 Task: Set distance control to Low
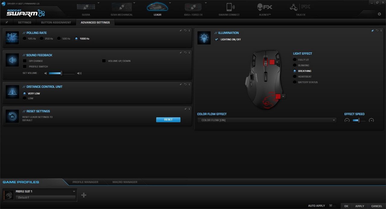25,98
